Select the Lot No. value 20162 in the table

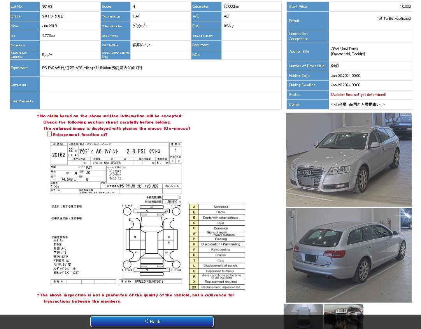pos(47,7)
